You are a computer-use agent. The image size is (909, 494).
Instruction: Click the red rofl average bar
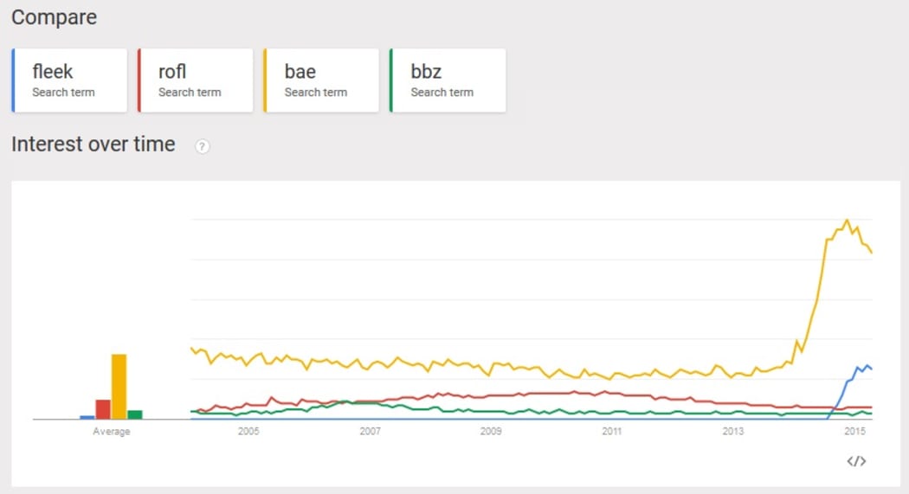click(103, 409)
